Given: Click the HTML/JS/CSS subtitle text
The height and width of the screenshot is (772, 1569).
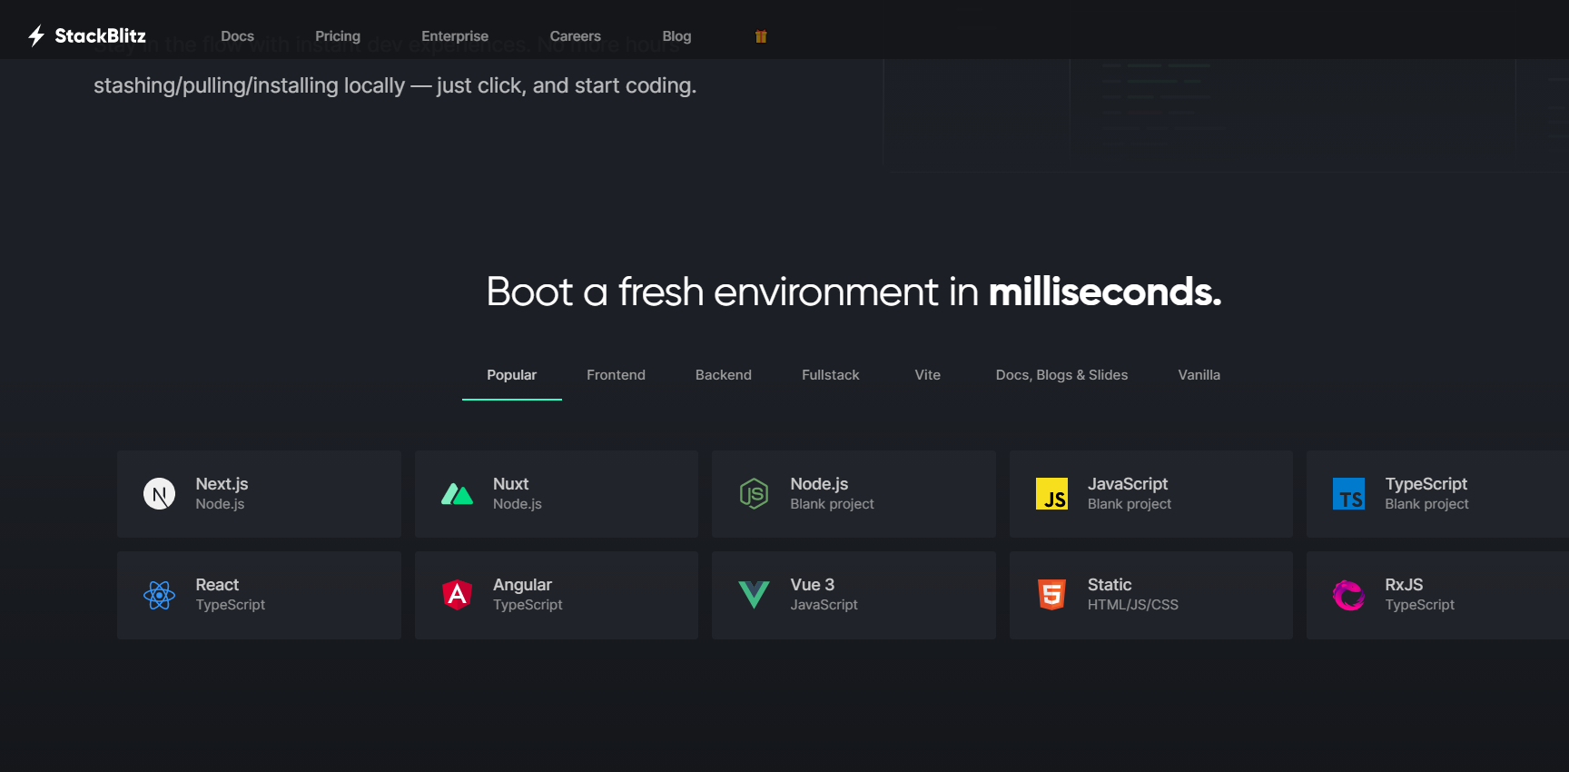Looking at the screenshot, I should pyautogui.click(x=1133, y=605).
